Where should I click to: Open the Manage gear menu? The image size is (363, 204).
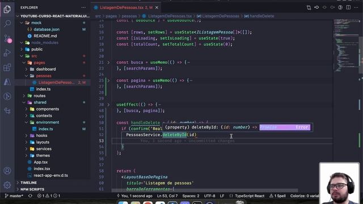coord(7,185)
